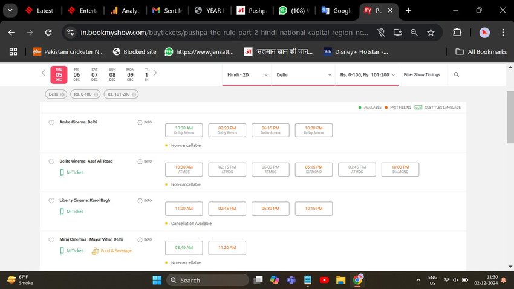Image resolution: width=514 pixels, height=289 pixels.
Task: Click the install app icon in address bar
Action: coord(398,33)
